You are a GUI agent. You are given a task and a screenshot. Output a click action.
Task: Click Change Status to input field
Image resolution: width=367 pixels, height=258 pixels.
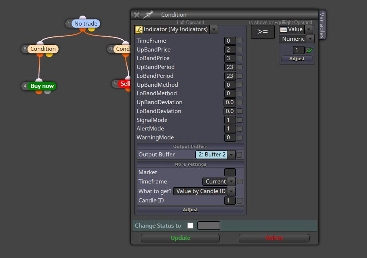209,225
